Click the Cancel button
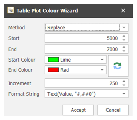 113,110
